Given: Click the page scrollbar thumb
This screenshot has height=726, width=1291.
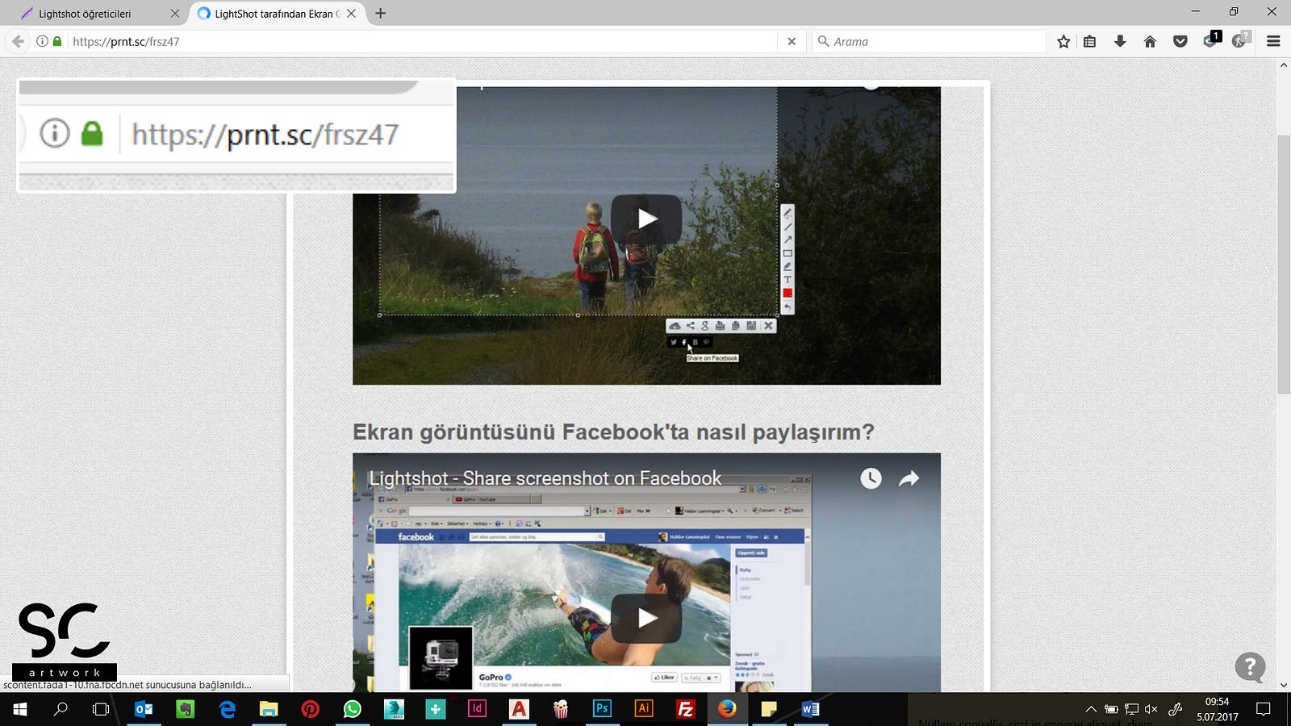Looking at the screenshot, I should pos(1284,265).
